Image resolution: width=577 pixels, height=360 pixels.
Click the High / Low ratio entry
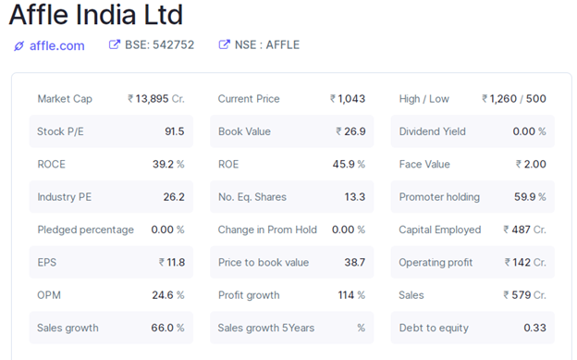[473, 99]
